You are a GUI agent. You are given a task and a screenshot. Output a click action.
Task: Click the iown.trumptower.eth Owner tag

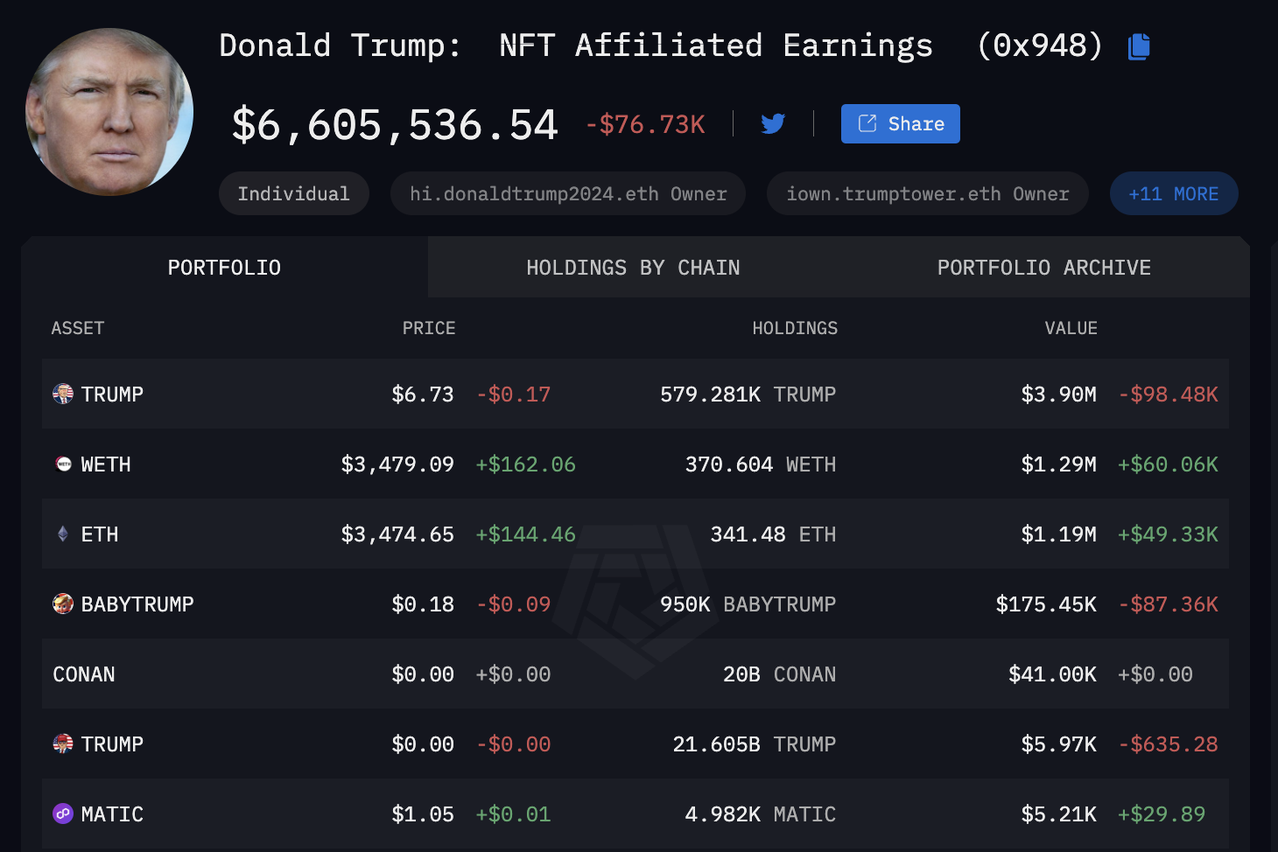(927, 193)
